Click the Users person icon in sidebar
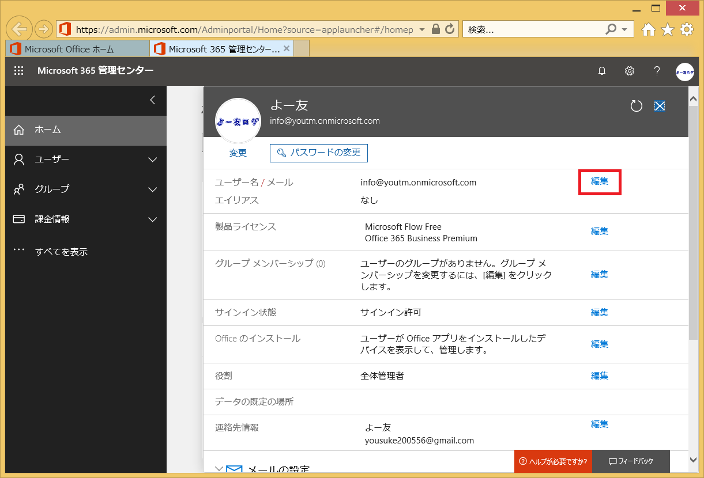The image size is (704, 478). click(19, 160)
